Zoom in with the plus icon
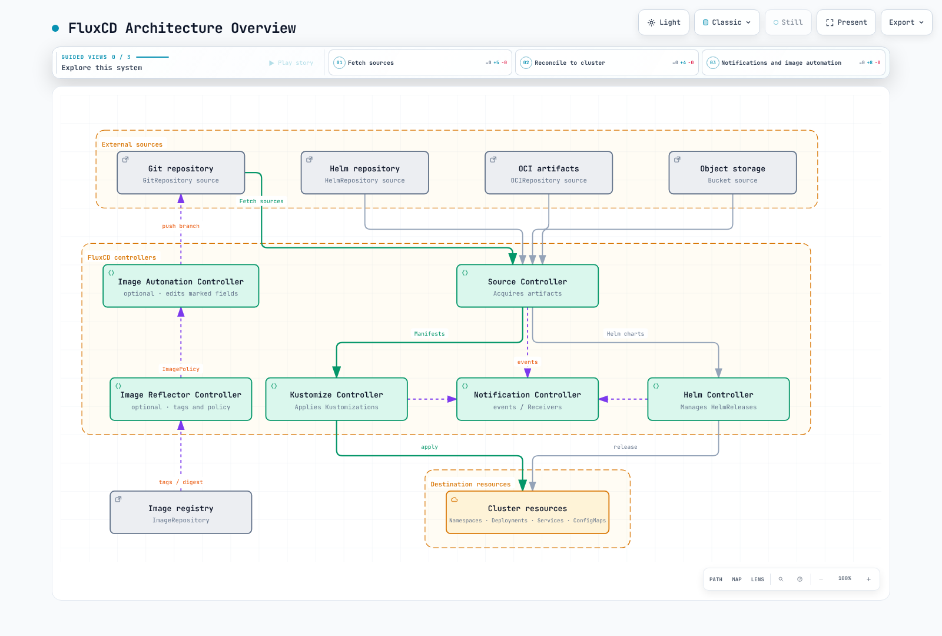Screen dimensions: 942x636 point(868,579)
